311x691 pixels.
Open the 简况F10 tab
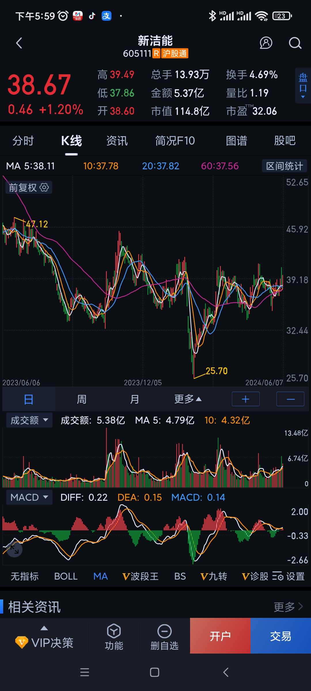pos(175,141)
